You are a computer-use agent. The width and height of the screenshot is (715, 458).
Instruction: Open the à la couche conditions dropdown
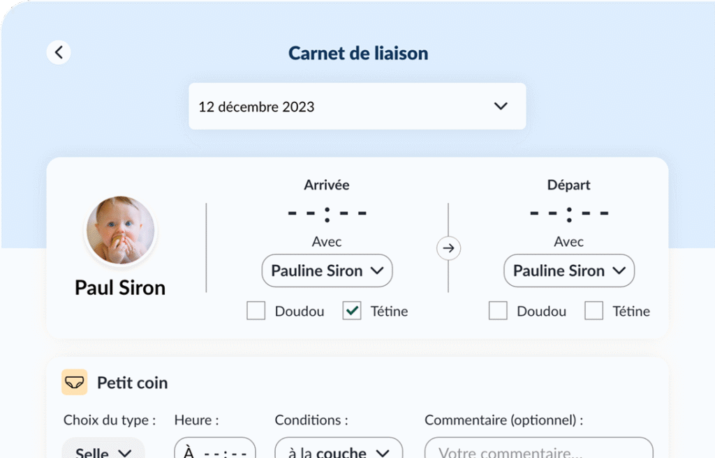[339, 448]
